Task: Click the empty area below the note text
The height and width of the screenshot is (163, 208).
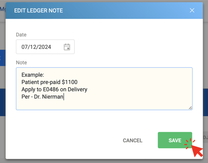Action: click(104, 105)
